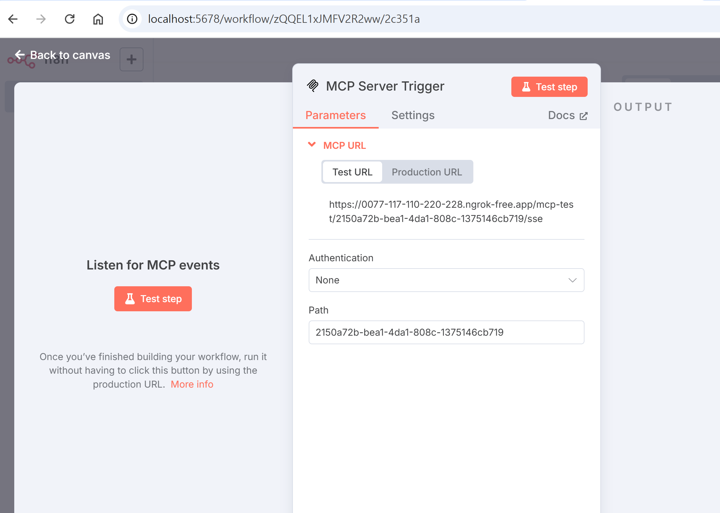Switch to the Parameters tab
720x513 pixels.
336,115
